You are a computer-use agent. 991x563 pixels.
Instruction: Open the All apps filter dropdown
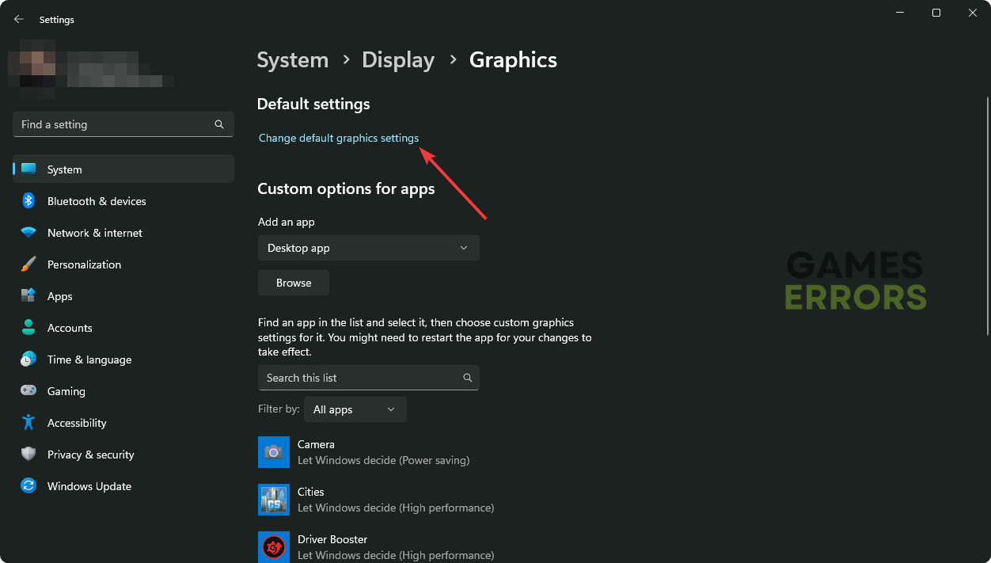click(355, 409)
